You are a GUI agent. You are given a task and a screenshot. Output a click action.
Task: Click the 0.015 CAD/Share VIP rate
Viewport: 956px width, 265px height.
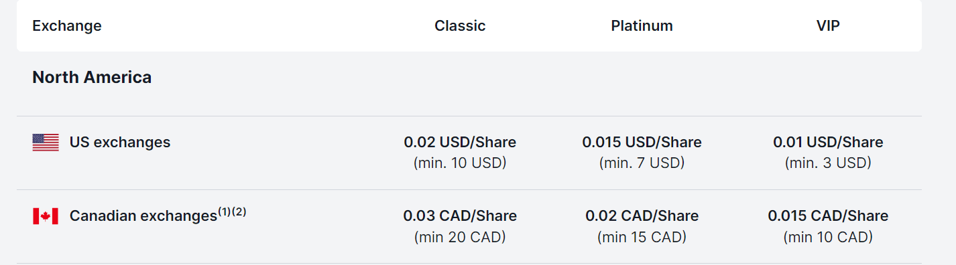click(828, 216)
